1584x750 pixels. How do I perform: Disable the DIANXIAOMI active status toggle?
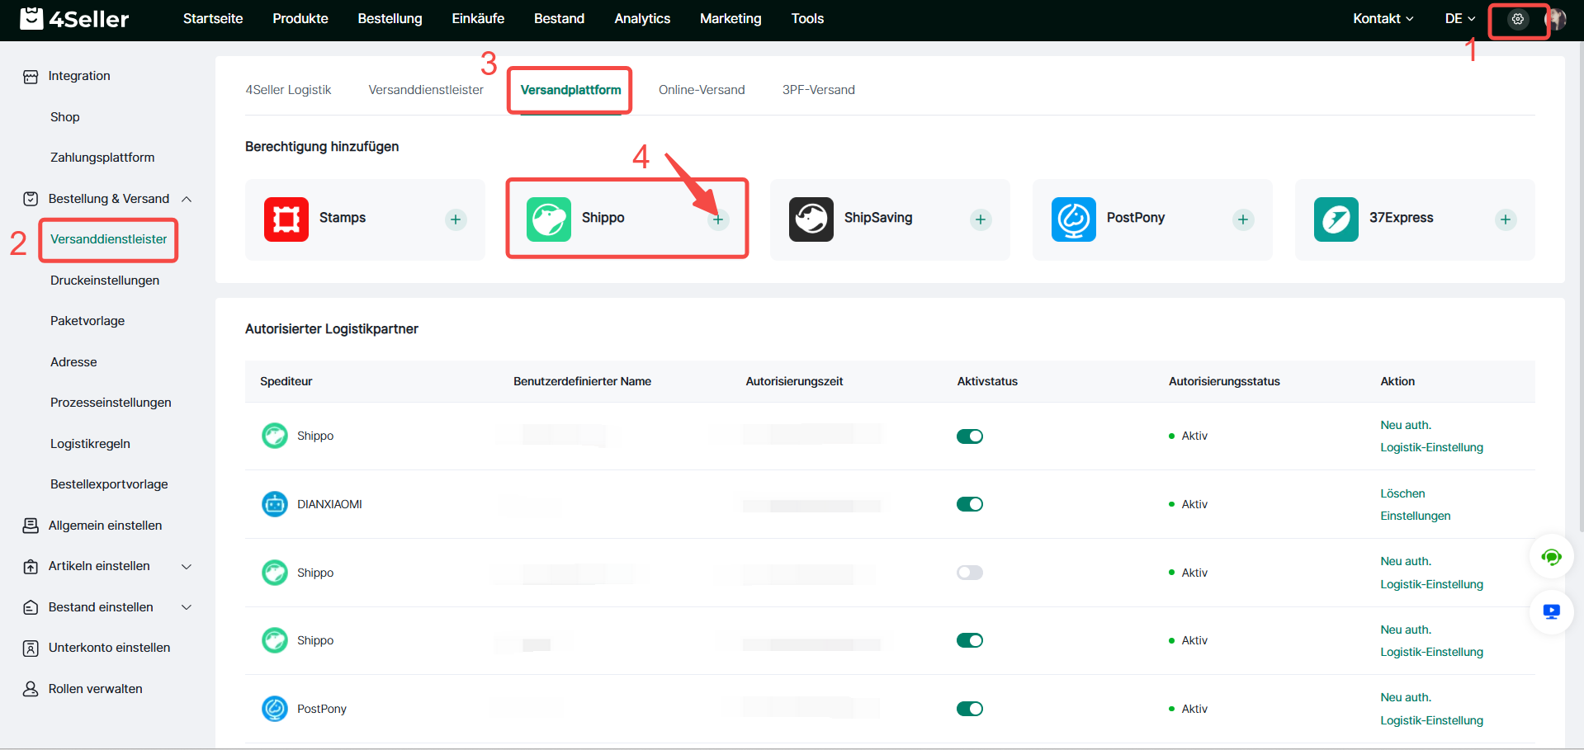(x=970, y=504)
